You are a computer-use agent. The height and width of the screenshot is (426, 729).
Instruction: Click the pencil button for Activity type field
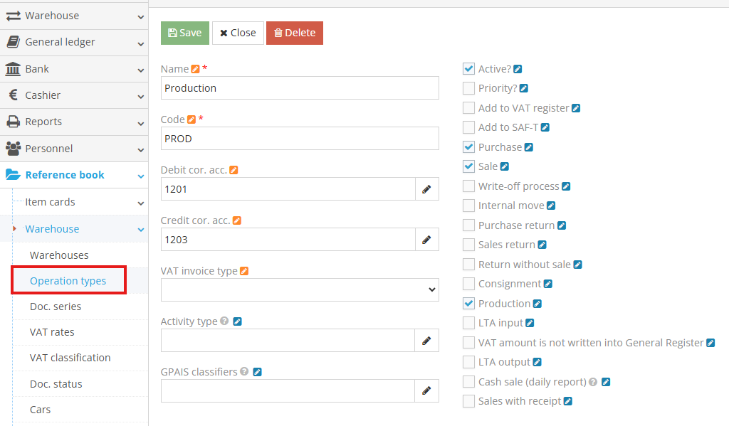(426, 341)
